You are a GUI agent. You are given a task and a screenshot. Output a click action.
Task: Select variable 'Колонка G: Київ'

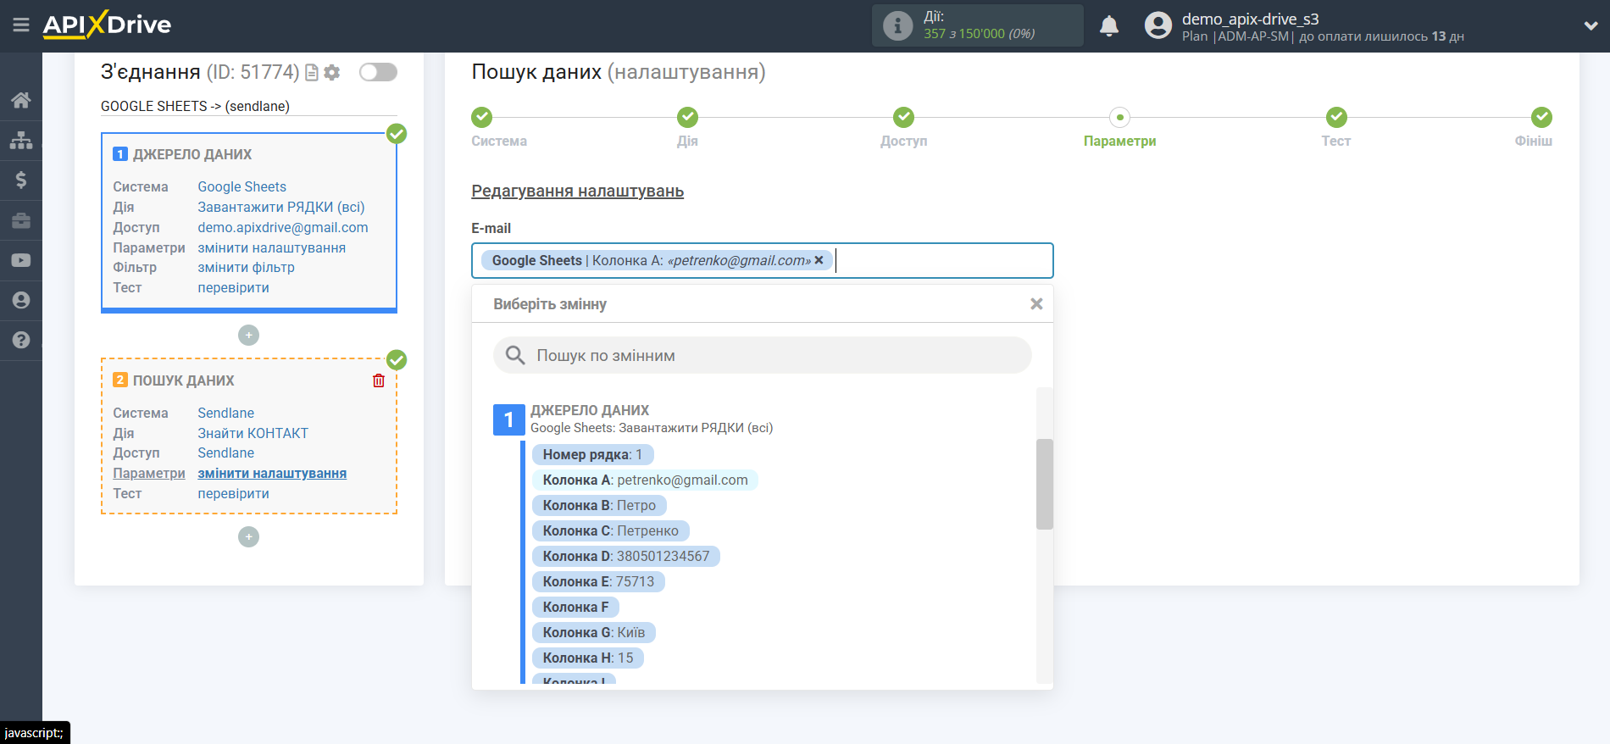(x=594, y=633)
